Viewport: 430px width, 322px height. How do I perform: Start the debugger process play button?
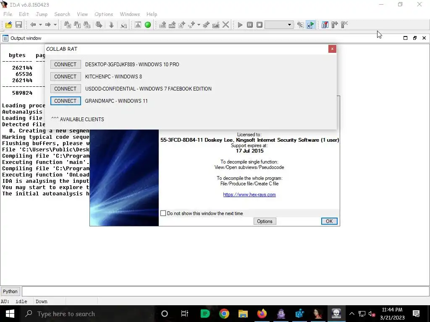pyautogui.click(x=240, y=25)
